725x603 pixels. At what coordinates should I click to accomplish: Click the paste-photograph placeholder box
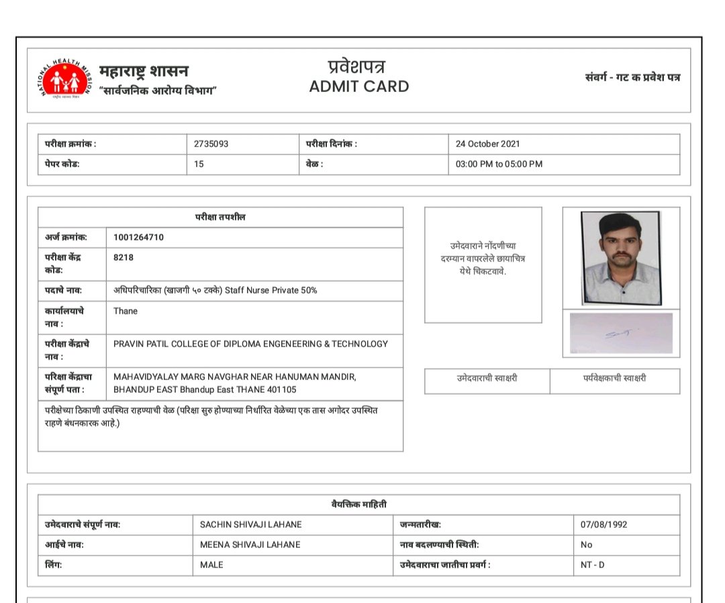pyautogui.click(x=483, y=265)
